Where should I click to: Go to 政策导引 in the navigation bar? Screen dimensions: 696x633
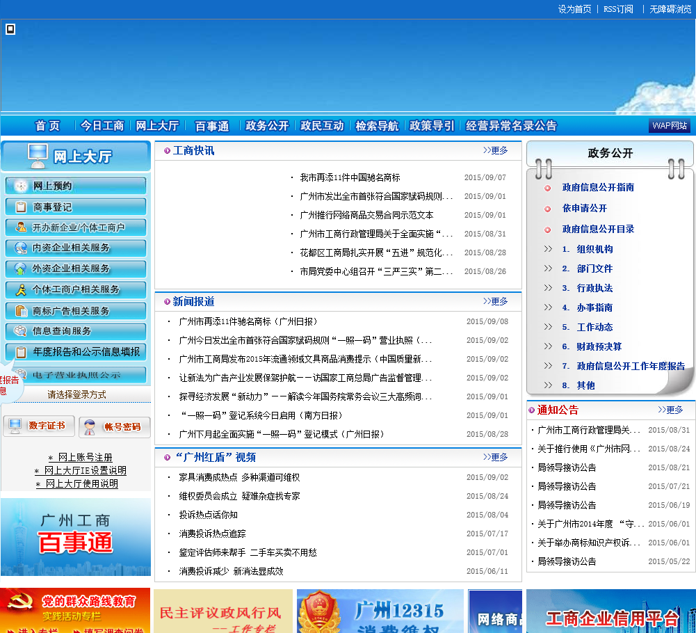(x=432, y=126)
